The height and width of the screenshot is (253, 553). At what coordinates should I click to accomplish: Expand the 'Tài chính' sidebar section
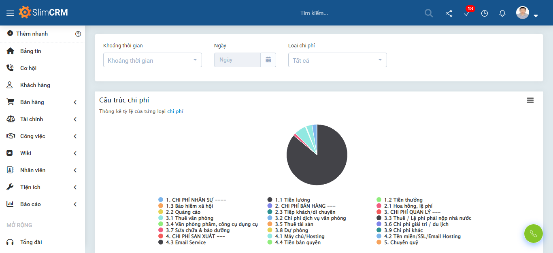(32, 119)
